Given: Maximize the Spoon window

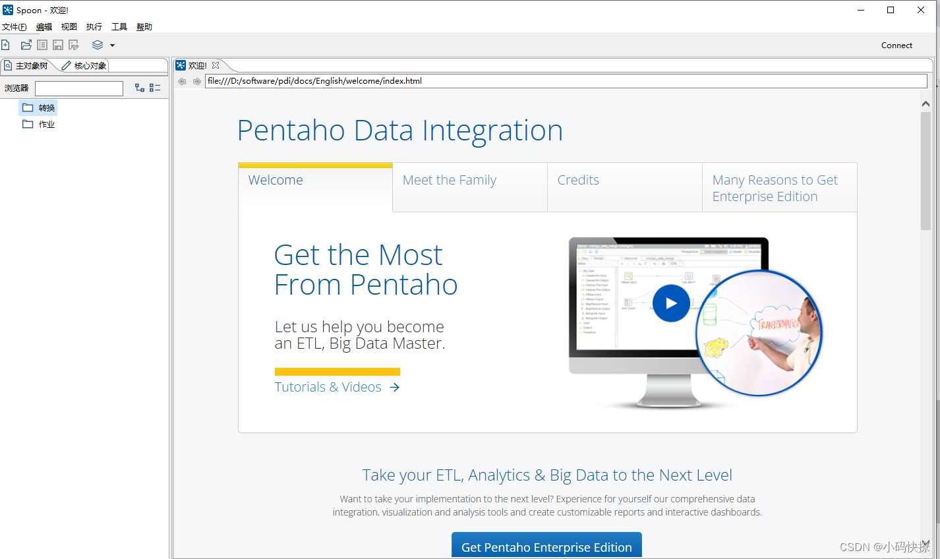Looking at the screenshot, I should point(891,10).
